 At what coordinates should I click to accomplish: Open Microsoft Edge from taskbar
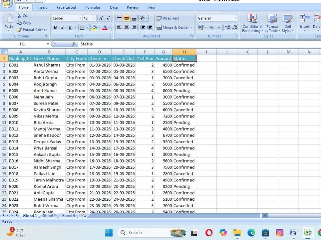point(251,233)
